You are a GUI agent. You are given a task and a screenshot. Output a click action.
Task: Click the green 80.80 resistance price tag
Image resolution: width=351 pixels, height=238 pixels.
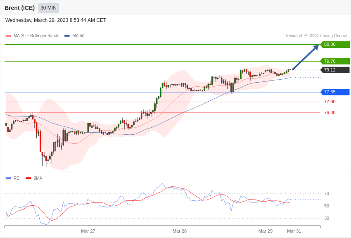coord(335,45)
